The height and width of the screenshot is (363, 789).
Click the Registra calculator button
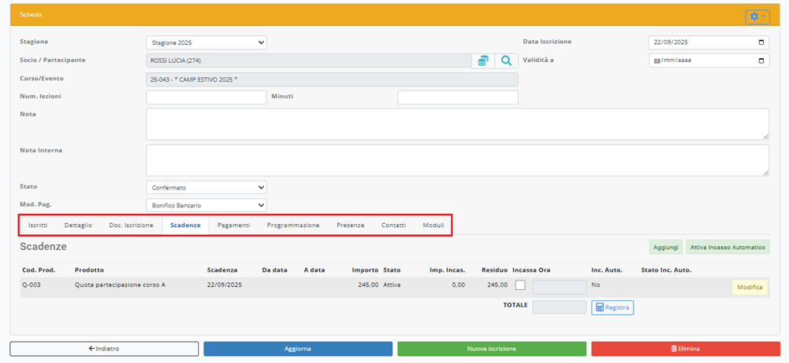[x=612, y=307]
